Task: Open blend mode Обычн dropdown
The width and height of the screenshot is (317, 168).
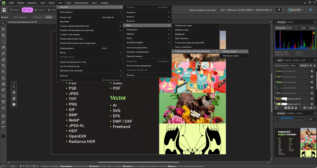Action: pos(304,65)
